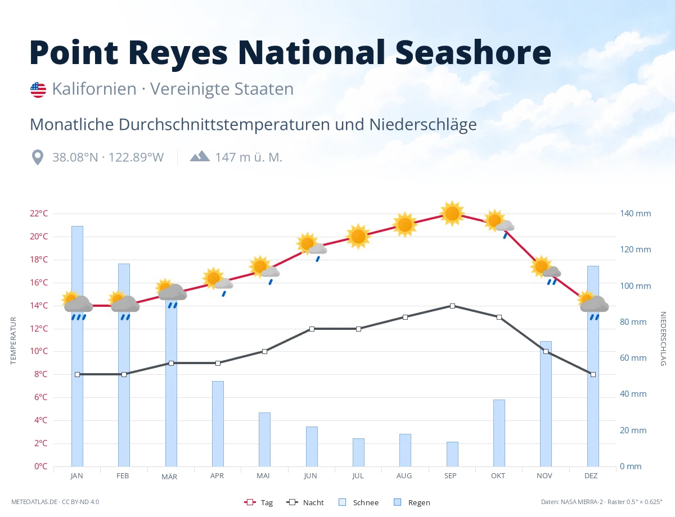Click the "TEMPERATUR" axis title
The image size is (675, 517).
click(x=13, y=341)
